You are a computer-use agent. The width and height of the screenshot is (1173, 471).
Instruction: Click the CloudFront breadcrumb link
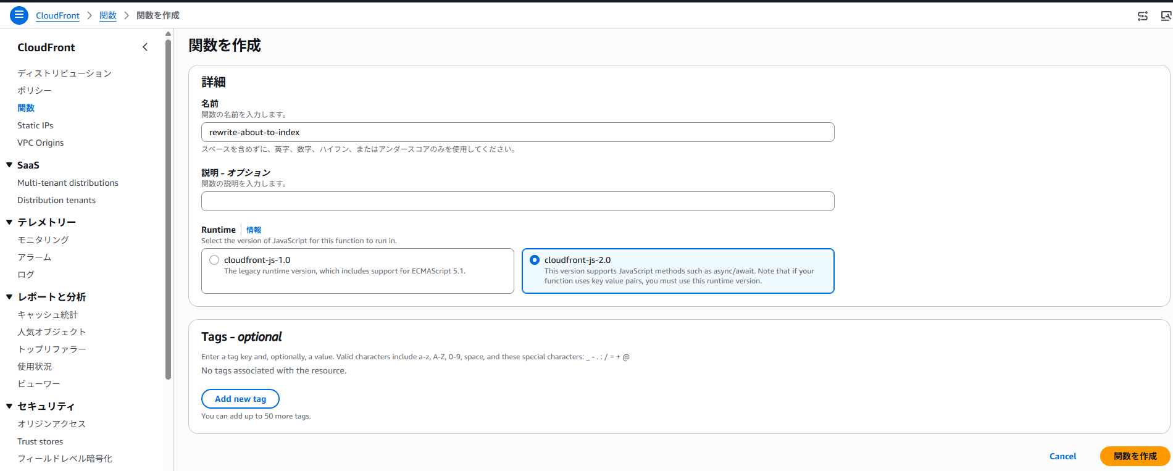point(57,15)
